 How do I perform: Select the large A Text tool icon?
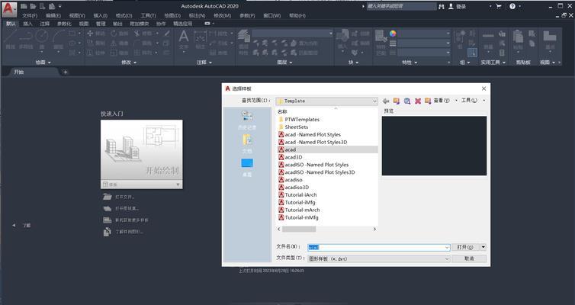tap(183, 37)
